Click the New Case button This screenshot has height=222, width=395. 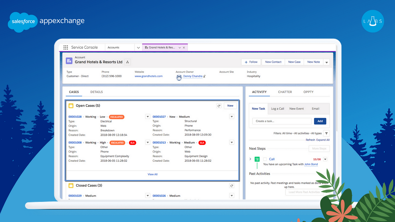point(294,62)
